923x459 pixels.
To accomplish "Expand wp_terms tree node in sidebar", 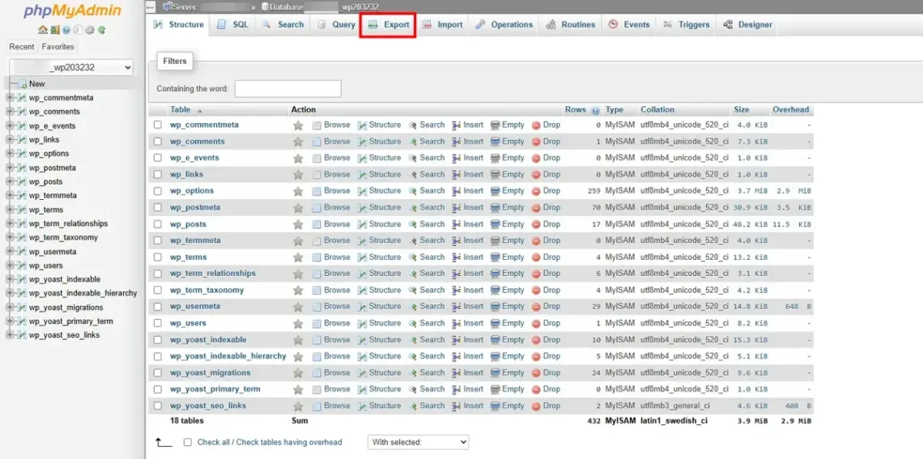I will [10, 210].
